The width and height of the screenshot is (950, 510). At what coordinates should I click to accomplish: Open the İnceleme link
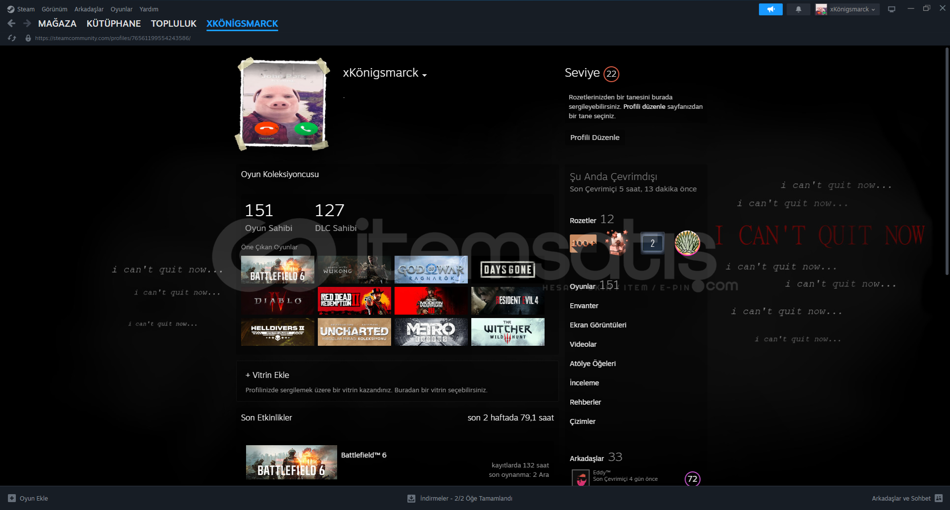tap(584, 383)
